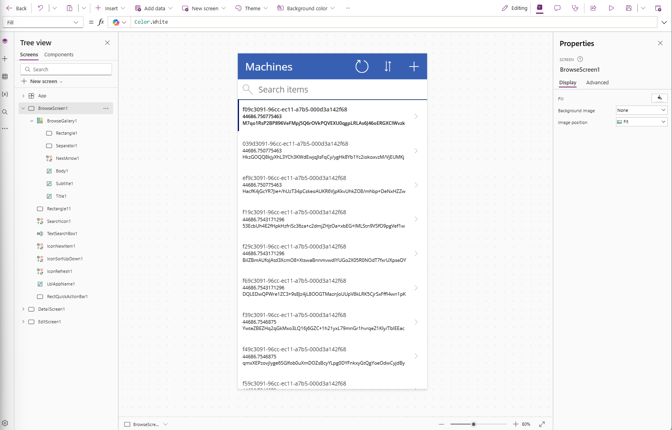This screenshot has width=672, height=430.
Task: Expand the DetailScreen1 tree node
Action: coord(23,309)
